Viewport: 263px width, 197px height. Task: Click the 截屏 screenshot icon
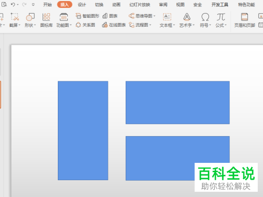tap(15, 17)
